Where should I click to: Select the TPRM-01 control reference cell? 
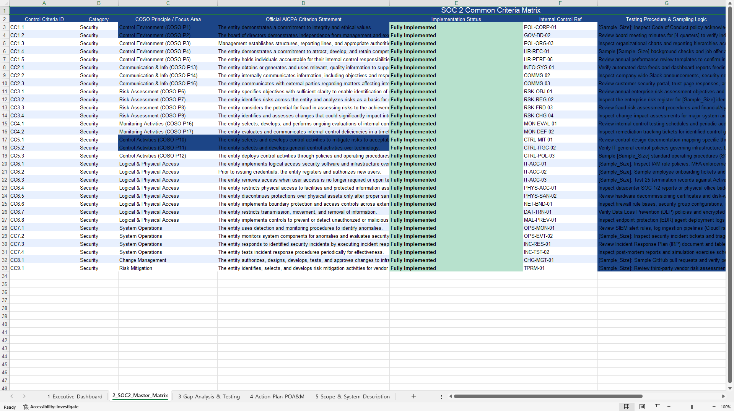coord(560,268)
